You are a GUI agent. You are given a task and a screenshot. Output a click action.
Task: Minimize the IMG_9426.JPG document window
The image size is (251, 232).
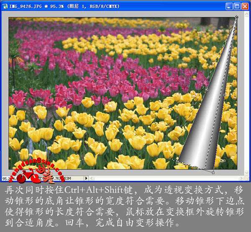click(228, 6)
